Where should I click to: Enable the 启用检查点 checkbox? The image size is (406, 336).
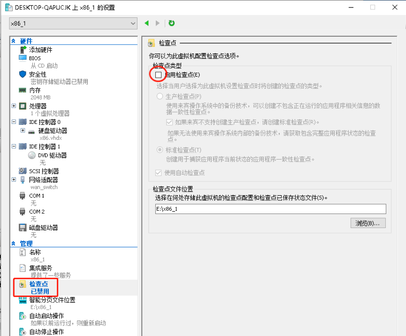[x=158, y=75]
